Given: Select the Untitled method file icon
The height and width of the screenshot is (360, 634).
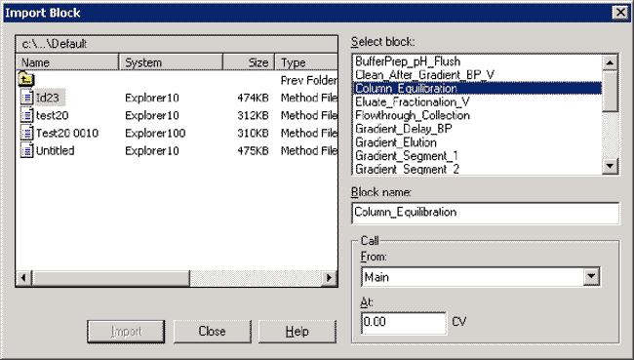Looking at the screenshot, I should [x=26, y=150].
